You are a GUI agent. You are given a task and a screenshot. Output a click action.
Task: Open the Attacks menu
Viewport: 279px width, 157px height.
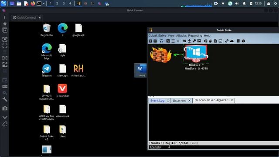[181, 36]
